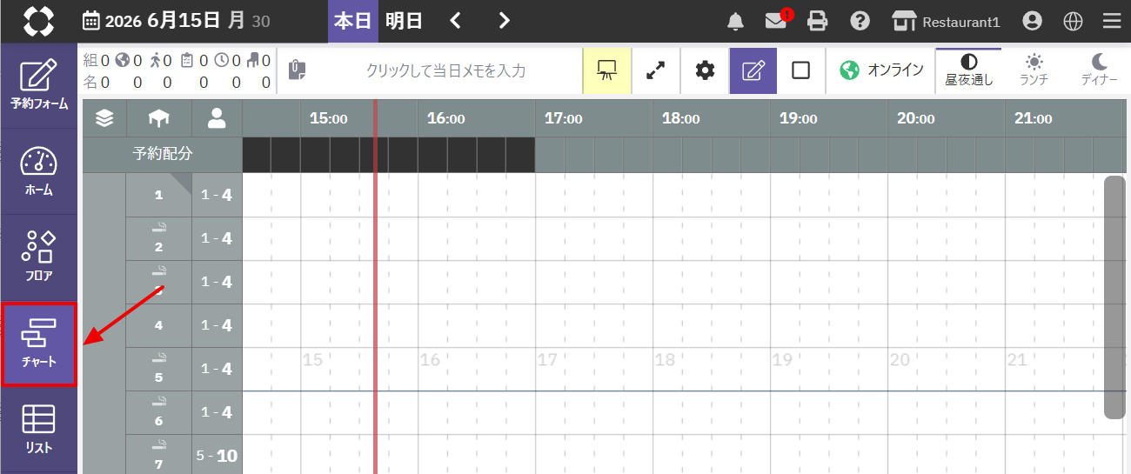Click the 18:00 time header
Screen dimensions: 1131x474
pyautogui.click(x=681, y=119)
